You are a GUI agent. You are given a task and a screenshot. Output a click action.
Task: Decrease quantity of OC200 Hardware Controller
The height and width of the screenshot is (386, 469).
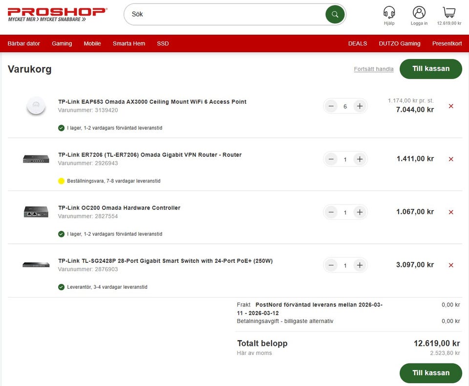click(331, 212)
